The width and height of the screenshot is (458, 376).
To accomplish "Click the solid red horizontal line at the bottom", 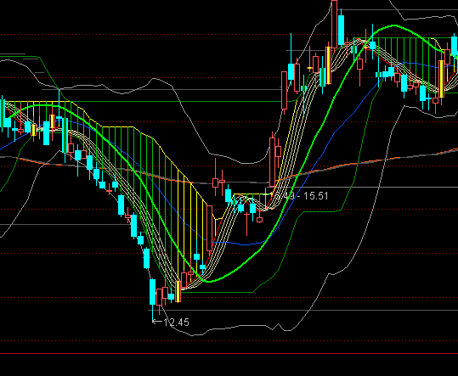I will [229, 354].
